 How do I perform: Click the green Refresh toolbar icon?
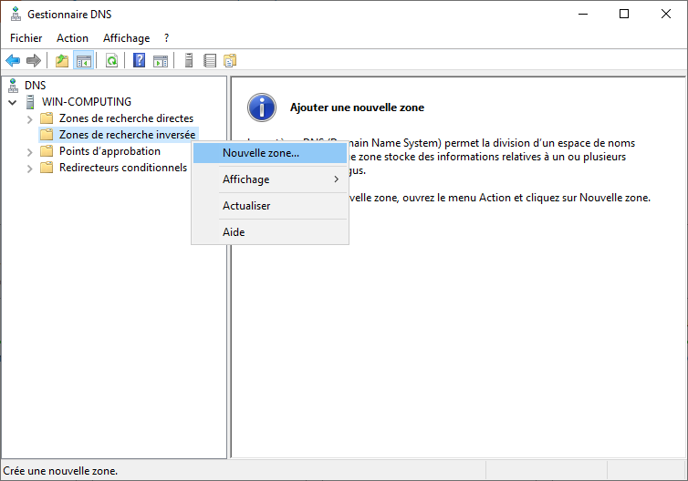click(111, 61)
